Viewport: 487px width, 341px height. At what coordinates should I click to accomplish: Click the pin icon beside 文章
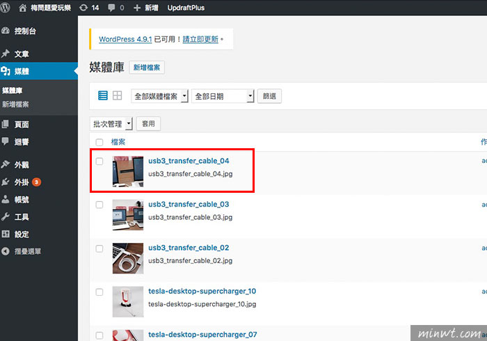click(x=6, y=54)
